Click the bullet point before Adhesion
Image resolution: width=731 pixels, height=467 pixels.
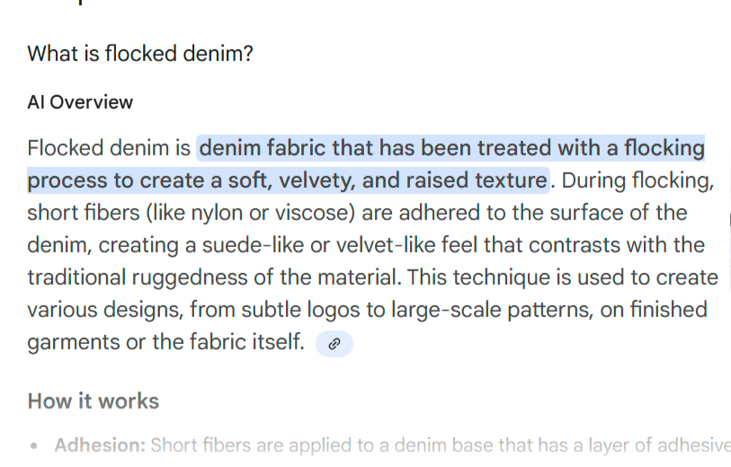coord(34,446)
